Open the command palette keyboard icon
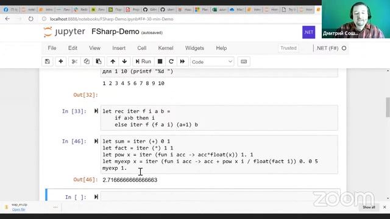Screen dimensions: 390x219 tap(244, 61)
